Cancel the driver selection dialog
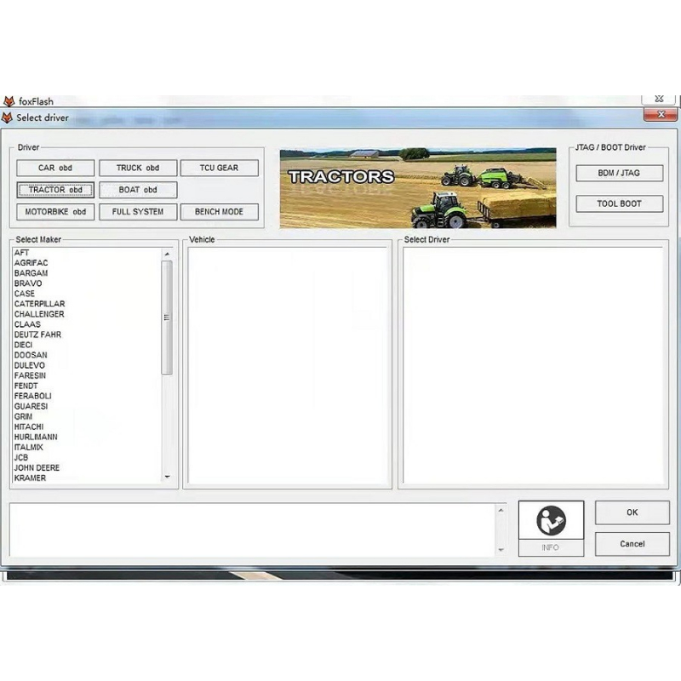681x681 pixels. pos(632,544)
